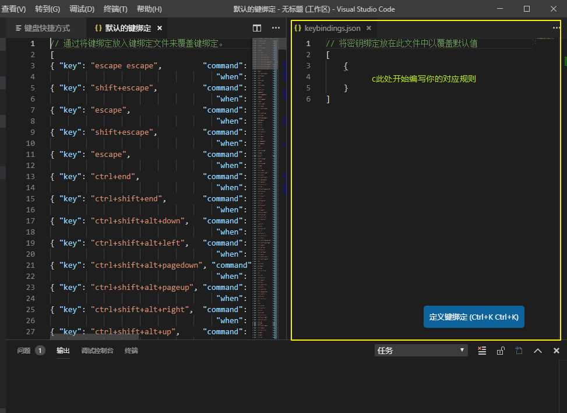Image resolution: width=567 pixels, height=413 pixels.
Task: Click the "ctrl+end" key value on line 13
Action: point(113,176)
